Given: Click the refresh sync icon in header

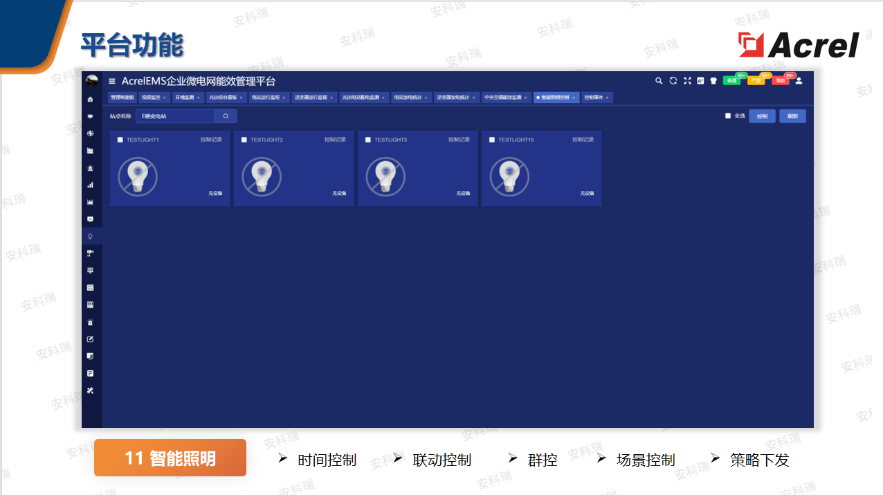Looking at the screenshot, I should coord(673,81).
